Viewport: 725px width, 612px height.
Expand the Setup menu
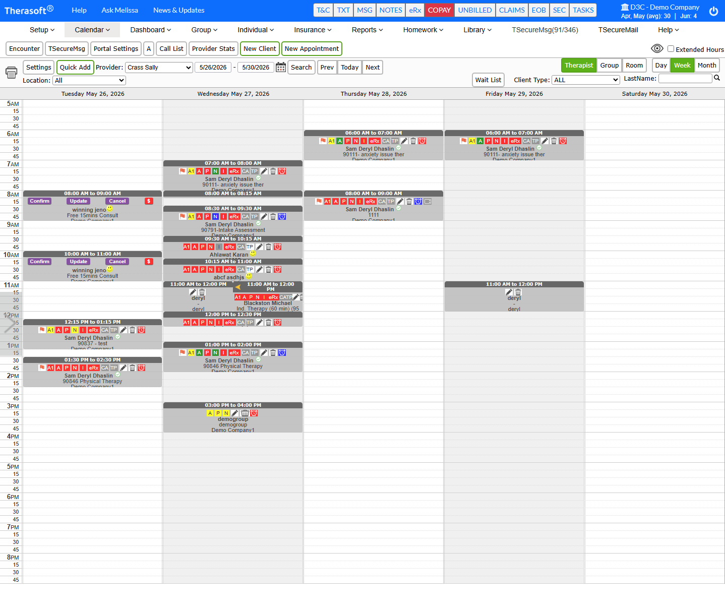pos(42,30)
